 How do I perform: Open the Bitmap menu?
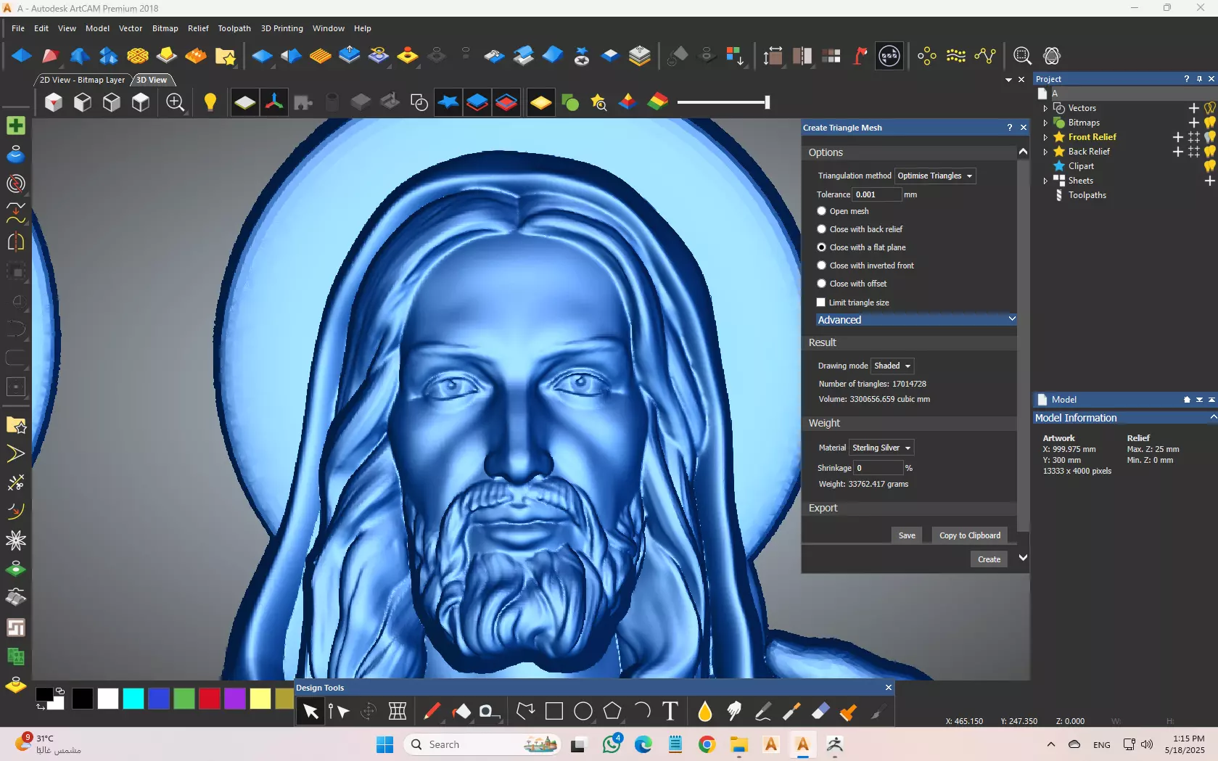coord(165,28)
